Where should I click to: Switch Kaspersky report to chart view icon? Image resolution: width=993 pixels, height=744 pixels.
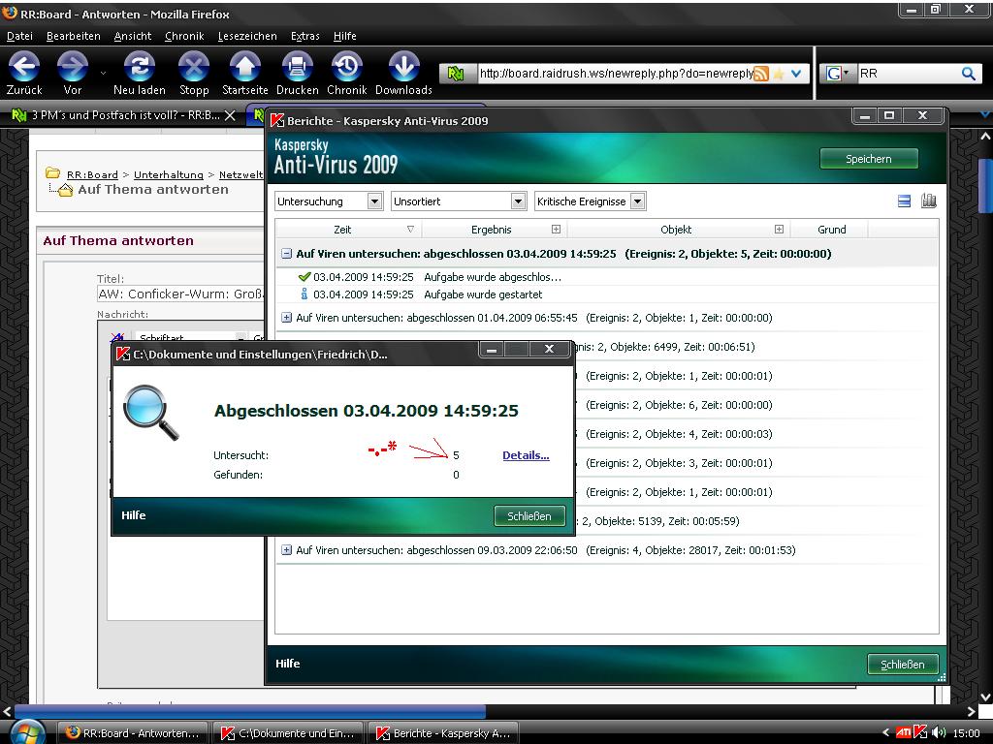pos(928,201)
